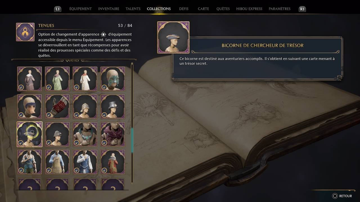360x202 pixels.
Task: Select the red dragon-hide glove tile
Action: pos(57,106)
